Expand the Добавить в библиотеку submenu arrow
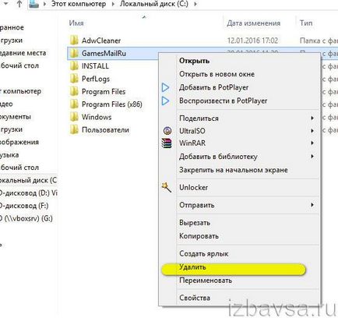 click(x=312, y=157)
